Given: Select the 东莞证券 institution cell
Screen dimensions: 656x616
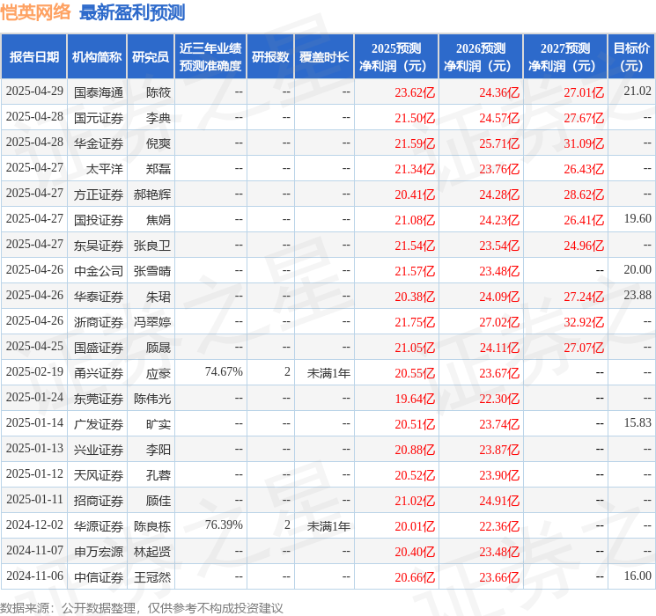Looking at the screenshot, I should [x=99, y=399].
